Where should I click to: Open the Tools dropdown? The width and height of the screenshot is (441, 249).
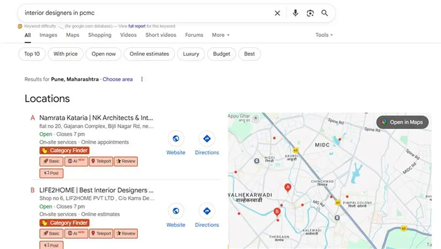point(324,35)
